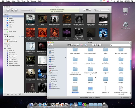The height and width of the screenshot is (108, 135).
Task: Open the Window menu
Action: pos(33,1)
